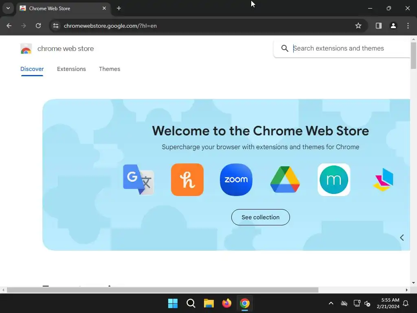This screenshot has width=417, height=313.
Task: Click the muted volume tray icon
Action: [368, 303]
